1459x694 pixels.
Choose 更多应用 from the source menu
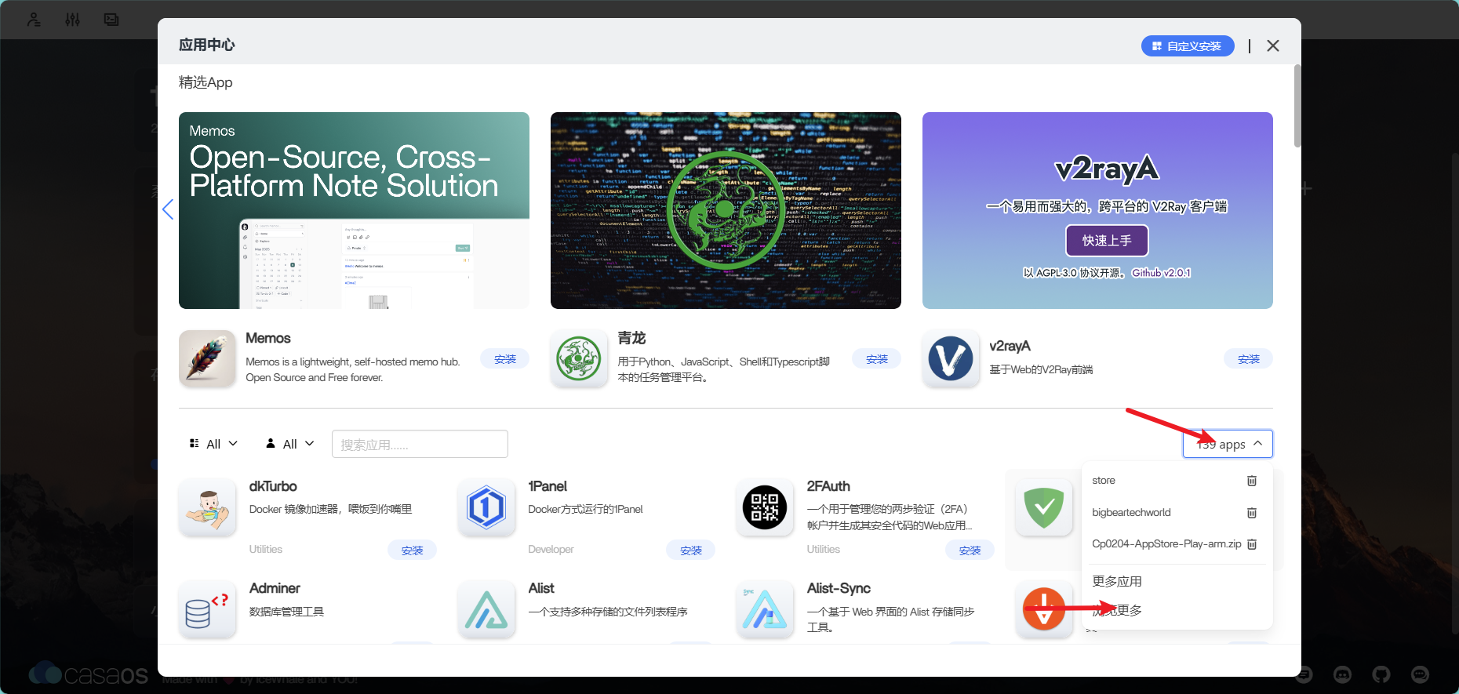[1117, 581]
